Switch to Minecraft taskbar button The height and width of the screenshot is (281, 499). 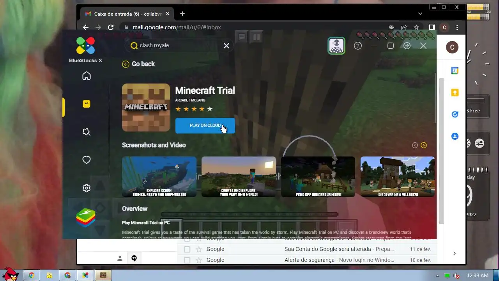point(103,276)
